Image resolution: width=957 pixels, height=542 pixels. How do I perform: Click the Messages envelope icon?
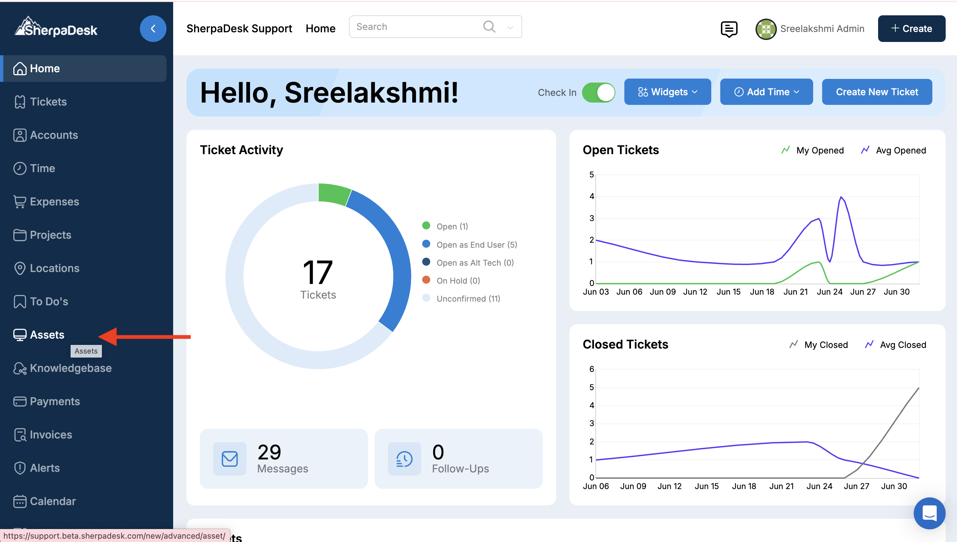229,459
